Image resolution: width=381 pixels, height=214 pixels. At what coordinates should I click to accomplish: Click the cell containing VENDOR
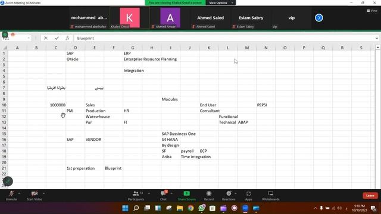tap(94, 140)
